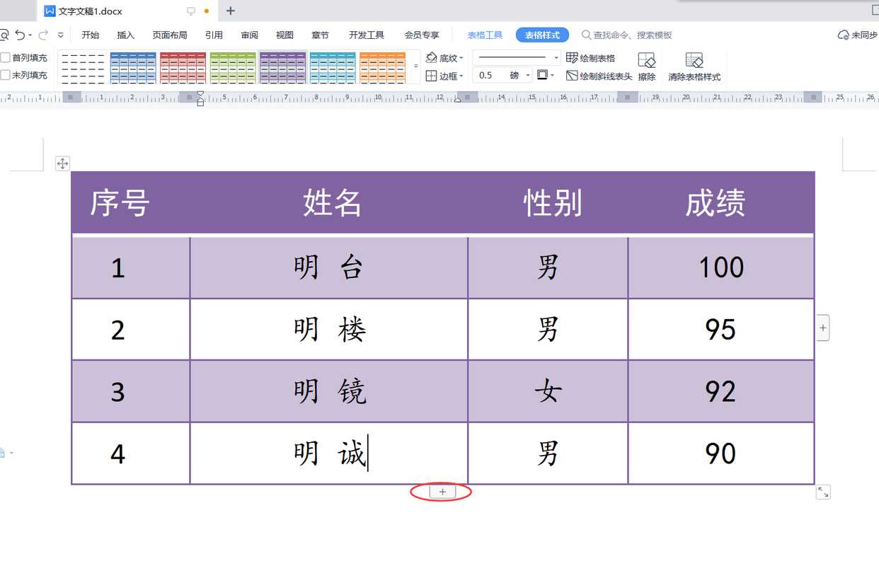The height and width of the screenshot is (571, 879).
Task: Click the redo arrow icon
Action: tap(44, 35)
